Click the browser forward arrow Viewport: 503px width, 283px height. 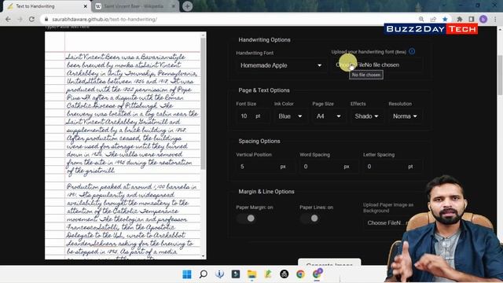[x=20, y=19]
